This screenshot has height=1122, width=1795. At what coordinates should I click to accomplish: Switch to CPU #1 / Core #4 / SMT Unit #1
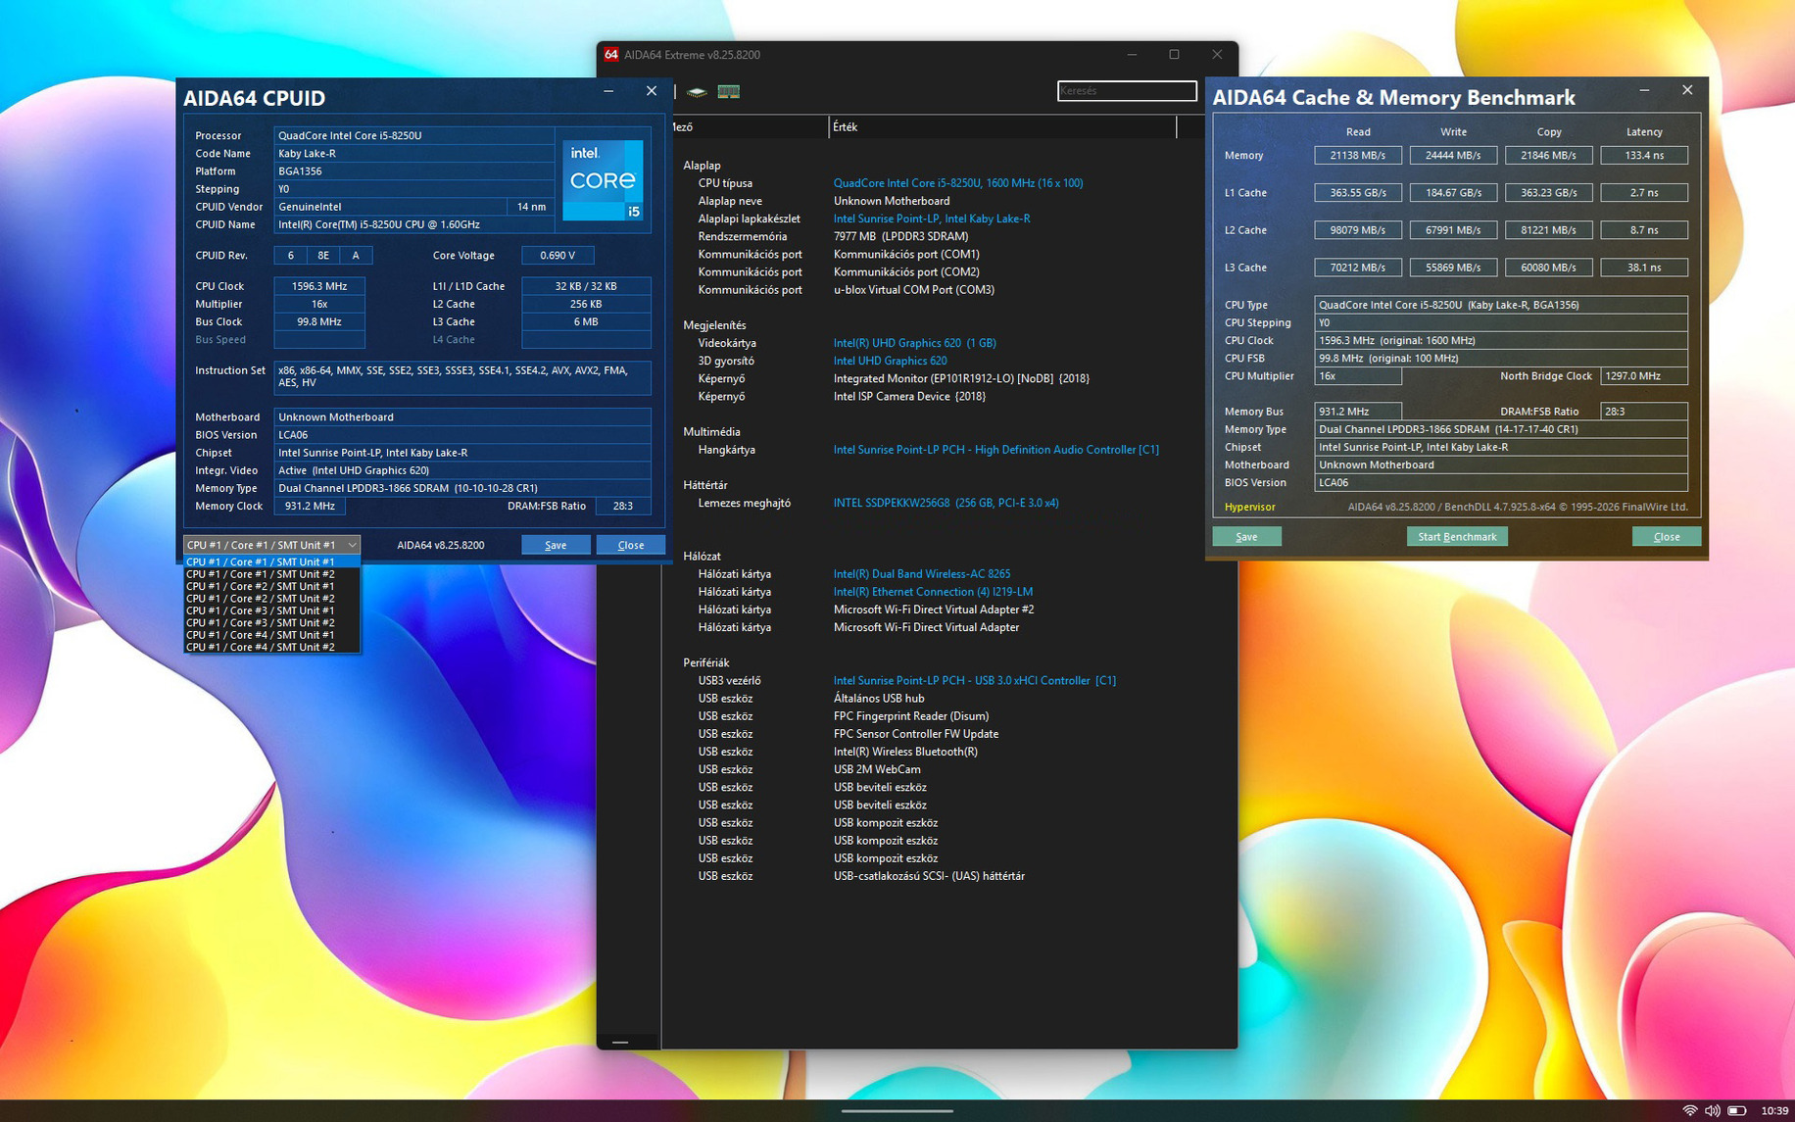[x=271, y=635]
